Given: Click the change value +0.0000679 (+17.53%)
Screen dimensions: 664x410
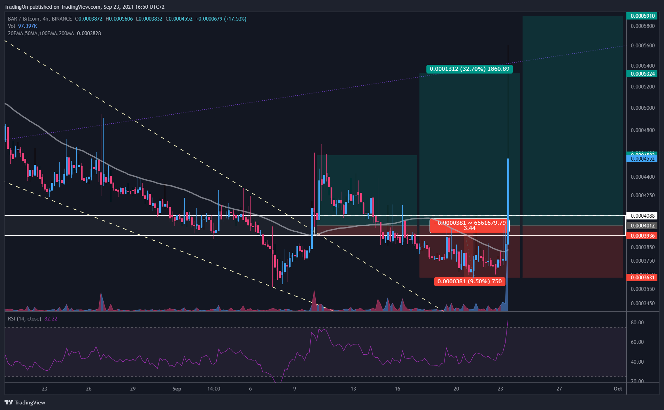Looking at the screenshot, I should click(221, 19).
